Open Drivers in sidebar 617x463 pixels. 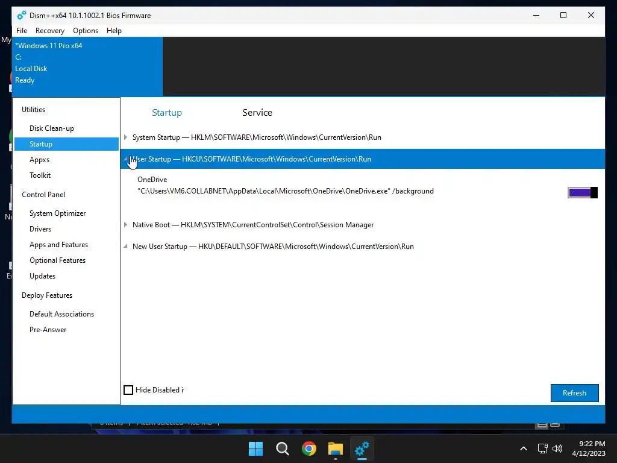coord(40,229)
